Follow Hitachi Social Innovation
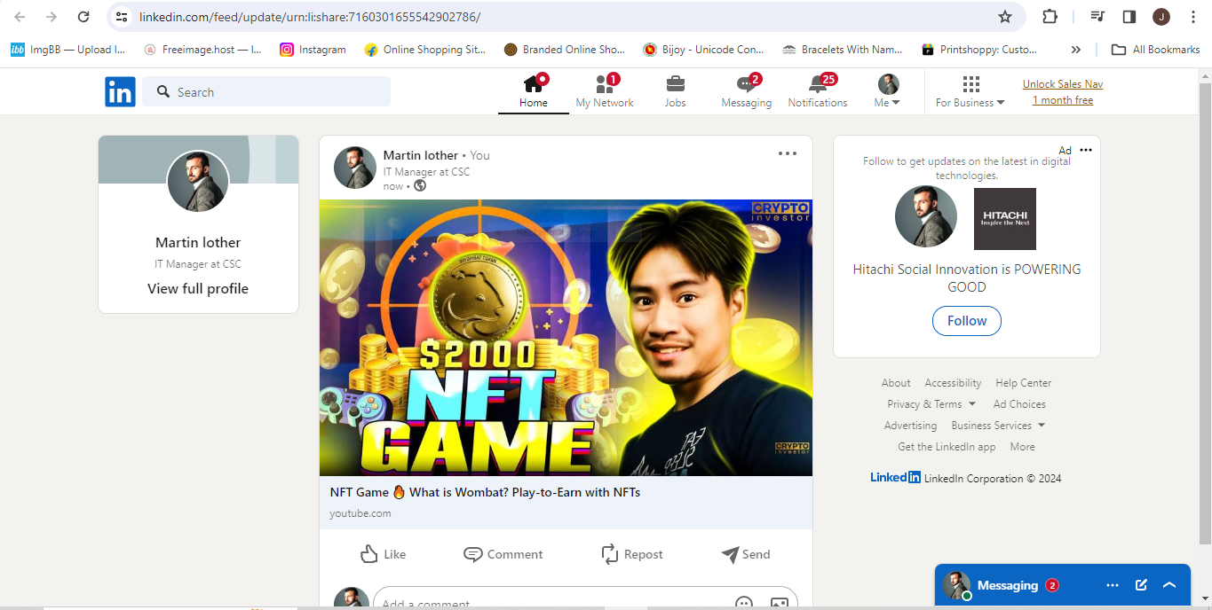 pos(967,321)
